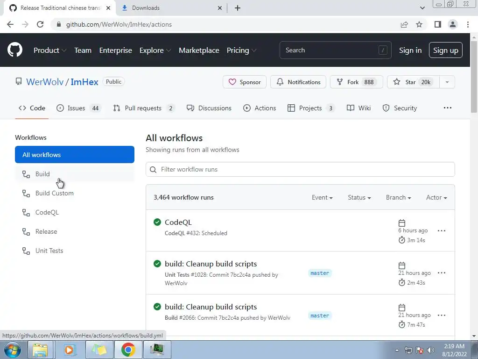Open options menu for Build #2066 run
The height and width of the screenshot is (359, 478).
(x=442, y=316)
